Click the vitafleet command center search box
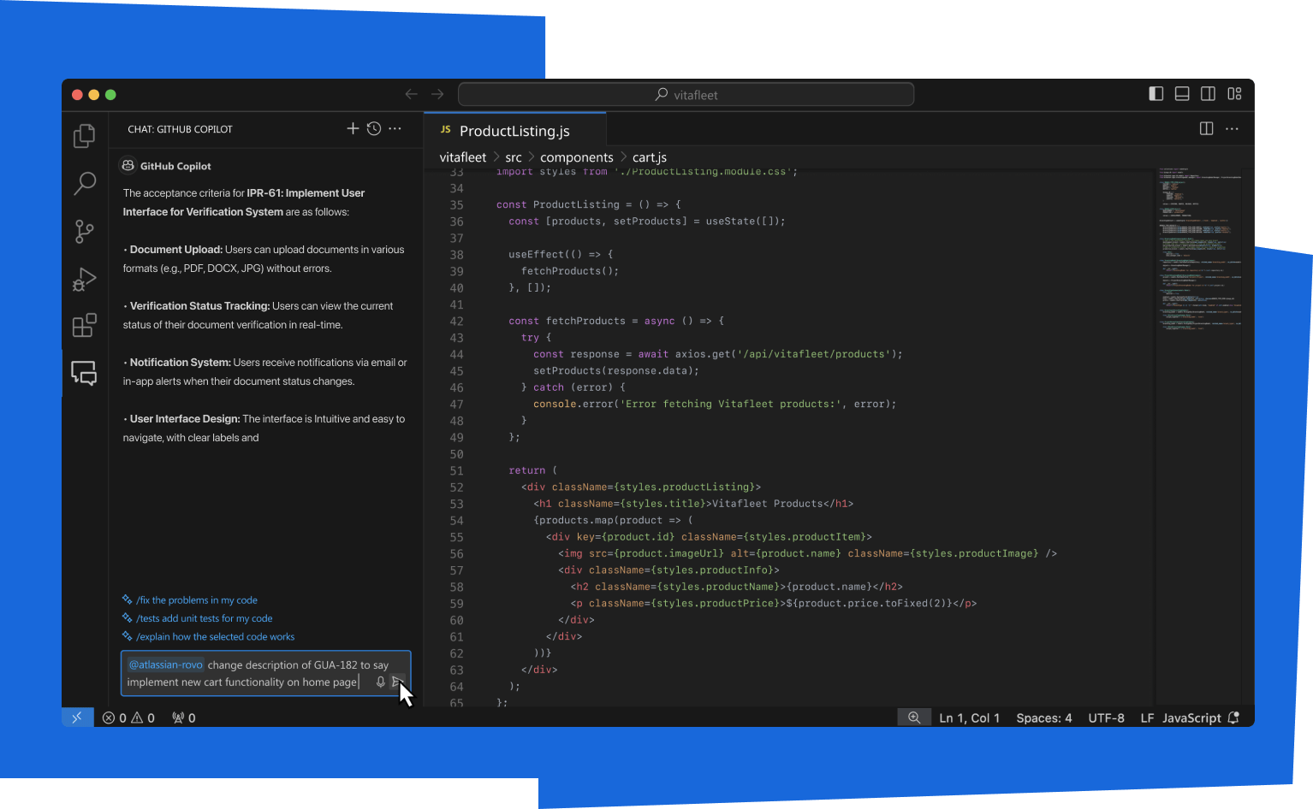 pos(686,94)
